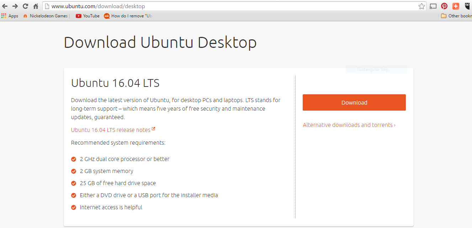This screenshot has width=472, height=228.
Task: Click the Ubuntu 16.04 LTS heading
Action: pyautogui.click(x=115, y=83)
